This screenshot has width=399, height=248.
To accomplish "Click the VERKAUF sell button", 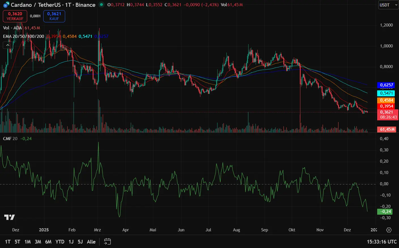I will pyautogui.click(x=15, y=16).
